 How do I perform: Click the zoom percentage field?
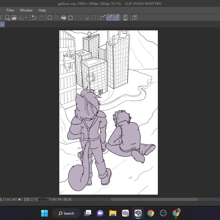[x=2, y=199]
